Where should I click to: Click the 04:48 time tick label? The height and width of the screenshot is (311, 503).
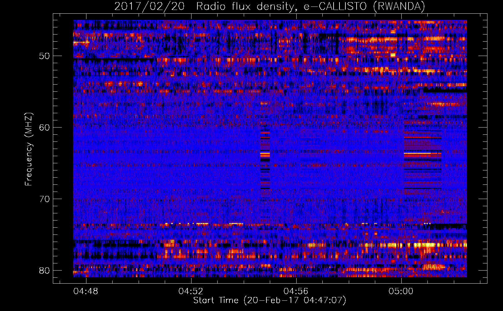pos(86,291)
